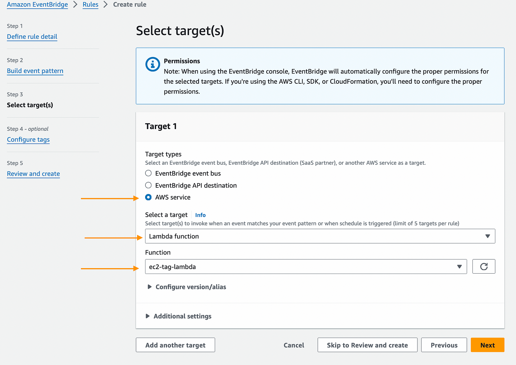This screenshot has height=365, width=516.
Task: Select the EventBridge API destination target type
Action: coord(148,185)
